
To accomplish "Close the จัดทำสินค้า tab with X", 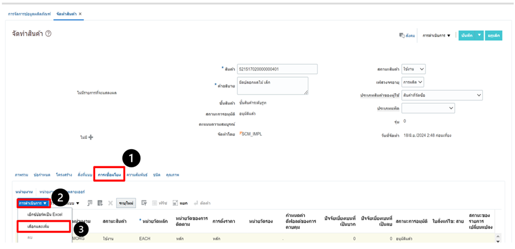I will pyautogui.click(x=80, y=13).
